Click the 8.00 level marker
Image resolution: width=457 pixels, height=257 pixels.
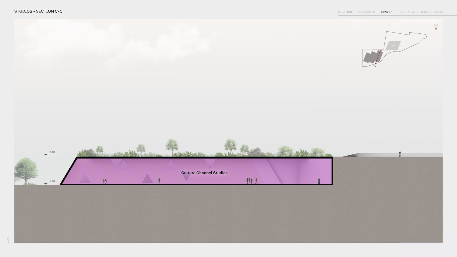[x=52, y=152]
